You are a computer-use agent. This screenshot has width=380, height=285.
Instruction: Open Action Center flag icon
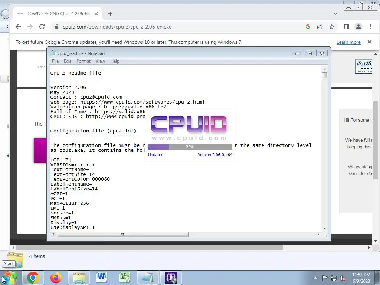click(x=324, y=278)
